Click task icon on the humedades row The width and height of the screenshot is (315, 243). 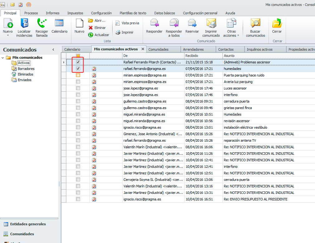[x=94, y=69]
